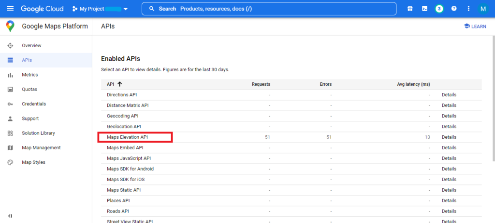This screenshot has width=495, height=223.
Task: Click the Google Maps Platform pin logo
Action: (x=10, y=26)
